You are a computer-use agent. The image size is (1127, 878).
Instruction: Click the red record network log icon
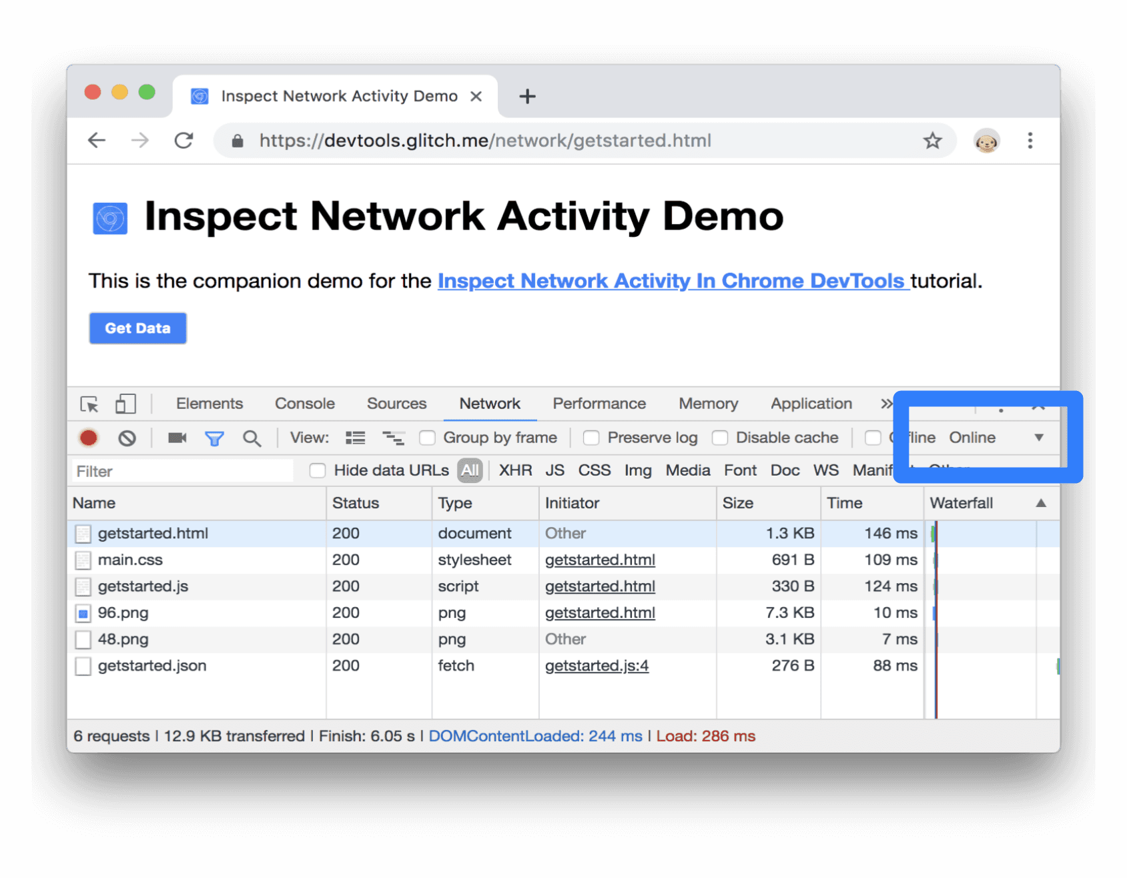[89, 438]
